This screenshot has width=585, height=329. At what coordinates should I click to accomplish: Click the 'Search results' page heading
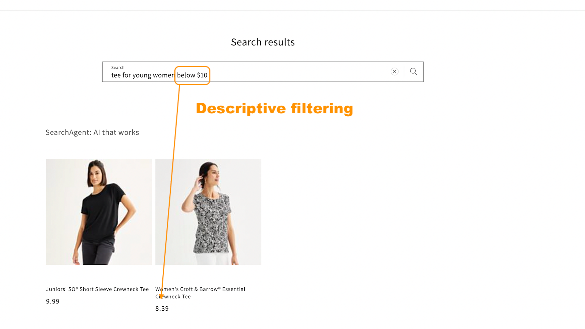tap(263, 42)
